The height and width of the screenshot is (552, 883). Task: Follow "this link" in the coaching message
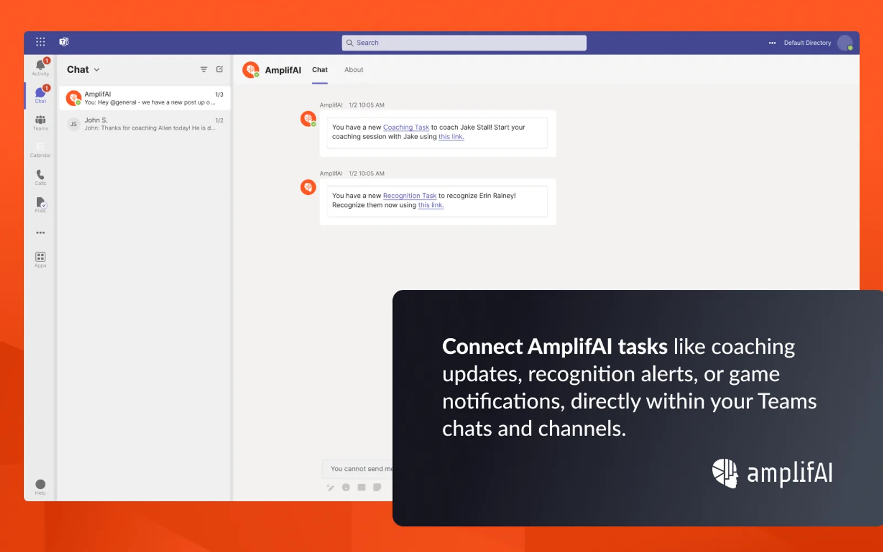point(451,137)
